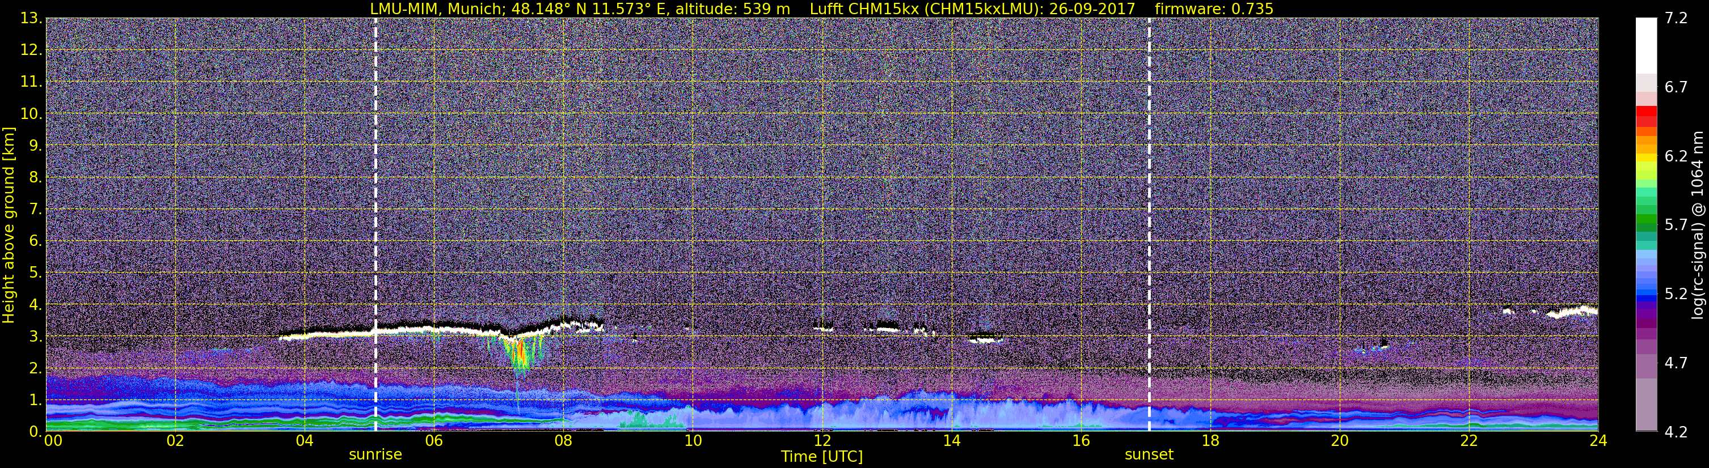The image size is (1709, 468).
Task: Click the '00' time axis tick label
Action: coord(53,441)
